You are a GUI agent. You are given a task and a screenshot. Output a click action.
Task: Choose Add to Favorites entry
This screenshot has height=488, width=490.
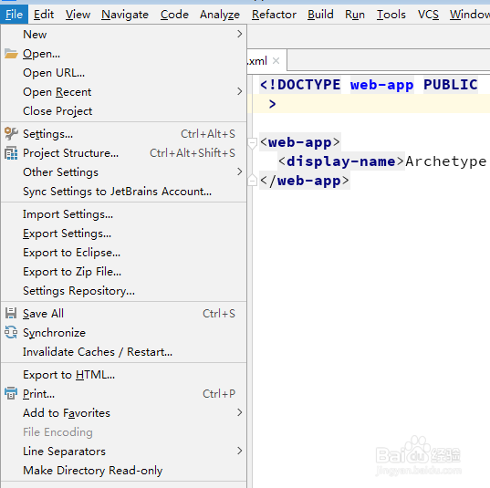click(124, 412)
